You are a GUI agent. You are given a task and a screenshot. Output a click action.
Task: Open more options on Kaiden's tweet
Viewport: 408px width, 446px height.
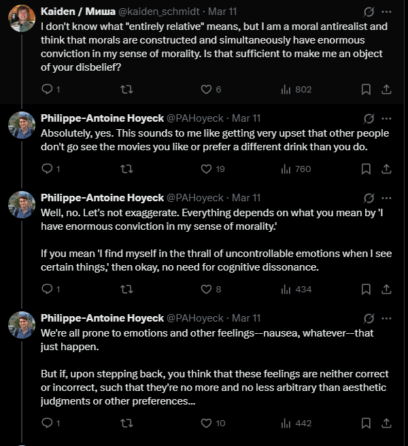(386, 12)
